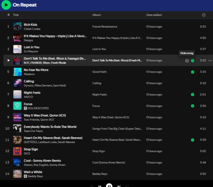Image resolution: width=213 pixels, height=187 pixels.
Task: Open the KOLIDESCOPES artist link
Action: pyautogui.click(x=38, y=108)
